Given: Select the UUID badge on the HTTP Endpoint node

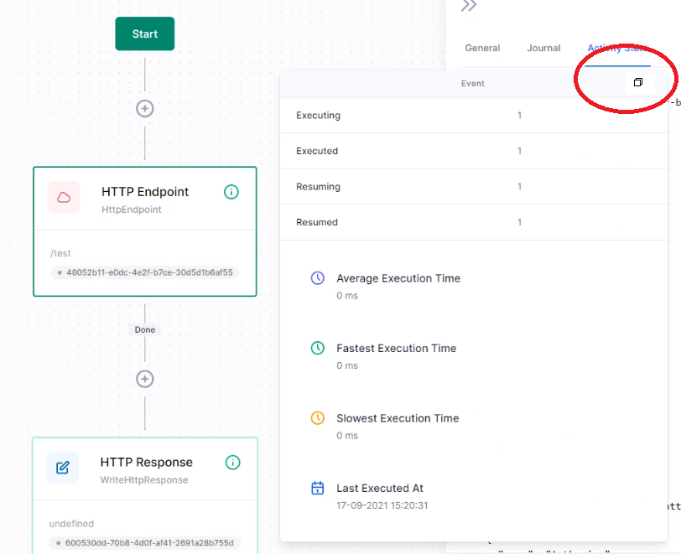Looking at the screenshot, I should (144, 273).
